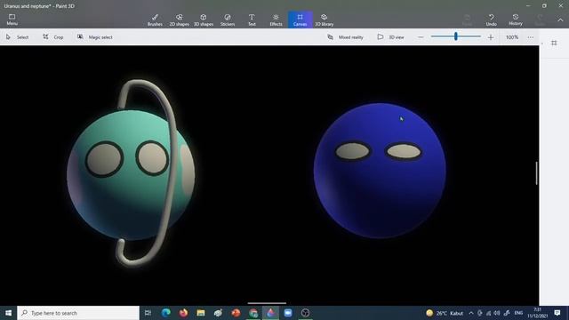This screenshot has width=569, height=320.
Task: Open the Windows Start menu
Action: tap(8, 313)
